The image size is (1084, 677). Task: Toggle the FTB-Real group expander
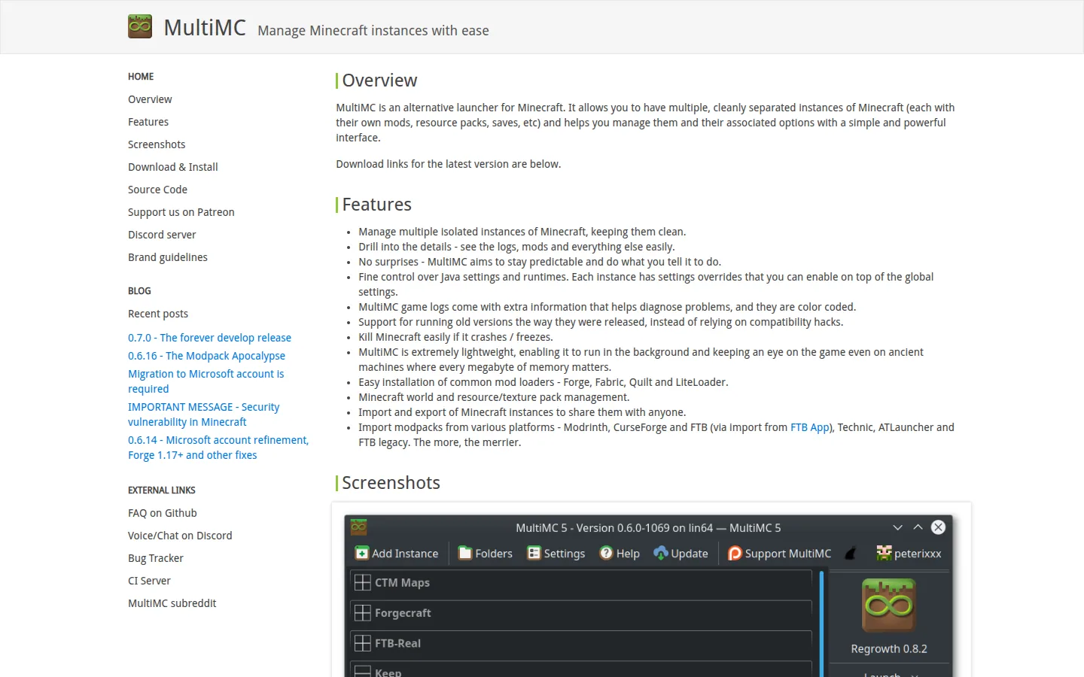coord(363,643)
